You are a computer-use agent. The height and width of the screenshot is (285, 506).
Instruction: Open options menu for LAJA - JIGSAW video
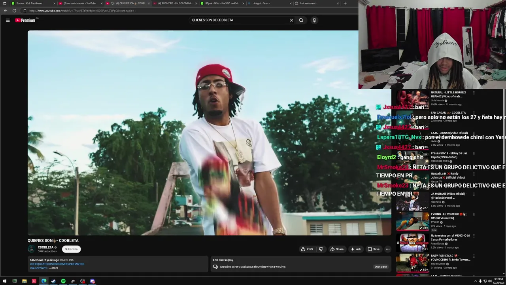tap(474, 133)
